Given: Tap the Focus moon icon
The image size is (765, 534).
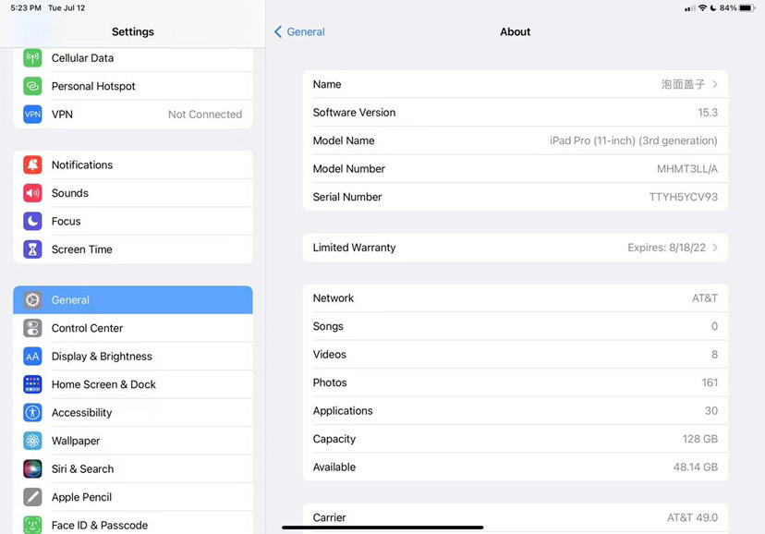Looking at the screenshot, I should click(x=32, y=222).
